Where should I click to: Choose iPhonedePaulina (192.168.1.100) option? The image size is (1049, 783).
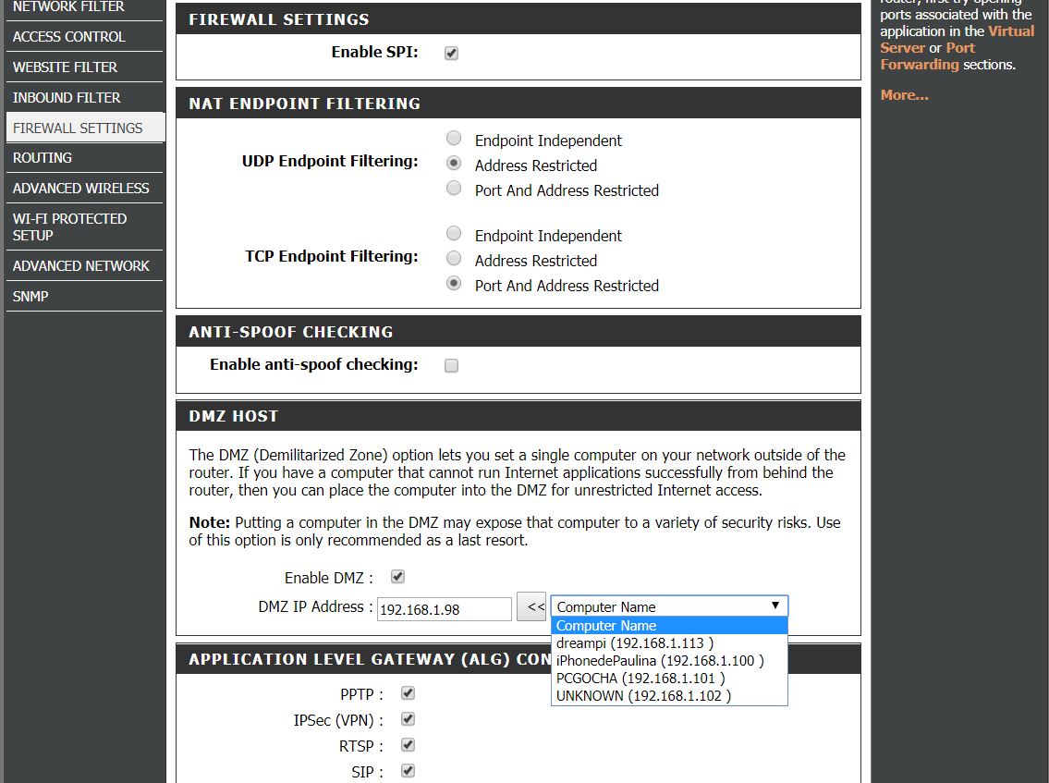(670, 661)
